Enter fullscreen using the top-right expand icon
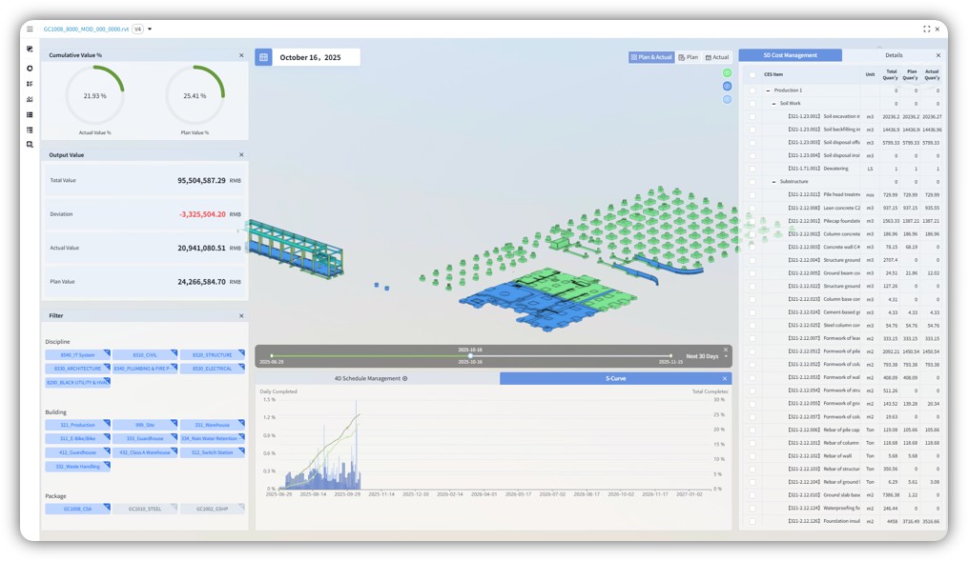The height and width of the screenshot is (561, 968). [x=926, y=30]
